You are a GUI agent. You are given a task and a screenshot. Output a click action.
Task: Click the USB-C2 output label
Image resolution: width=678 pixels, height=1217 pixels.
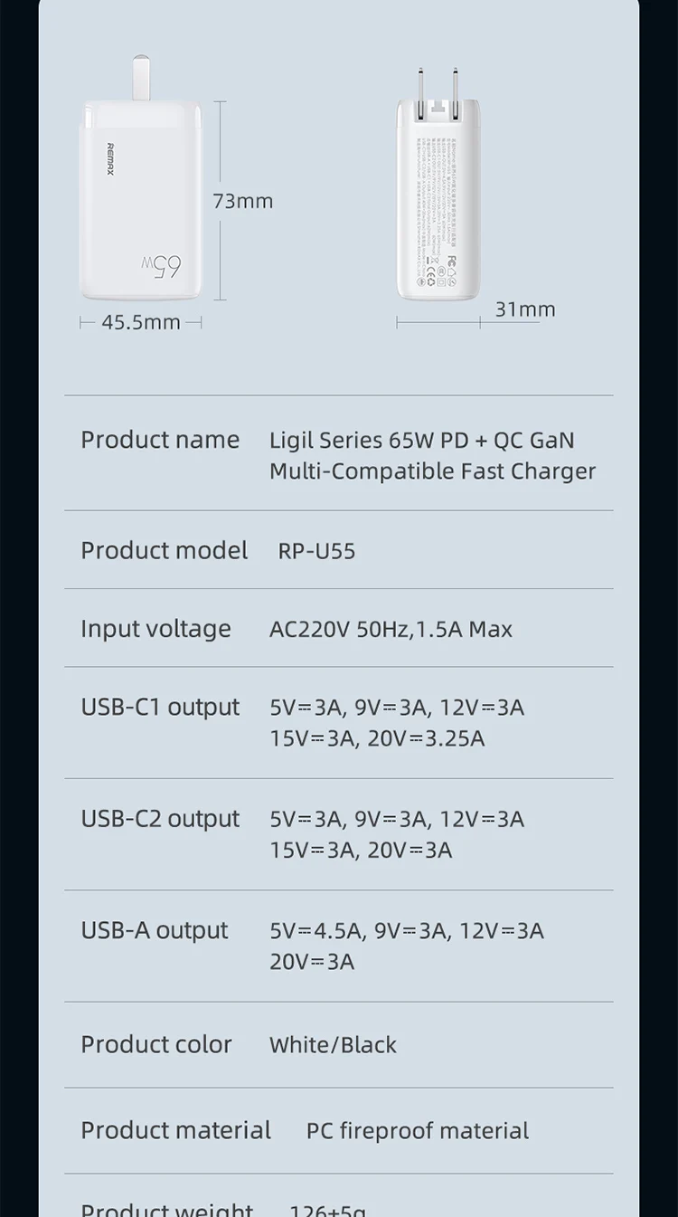[160, 819]
